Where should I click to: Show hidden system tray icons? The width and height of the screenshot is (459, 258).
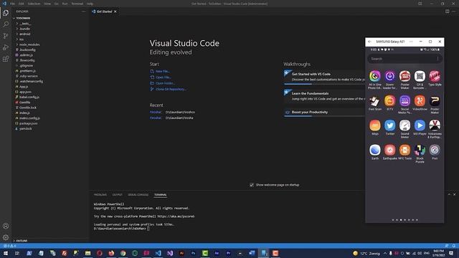385,253
